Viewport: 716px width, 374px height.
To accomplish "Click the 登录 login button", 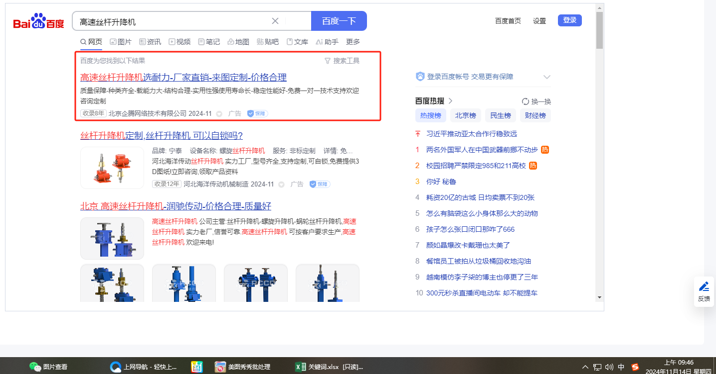I will coord(569,20).
